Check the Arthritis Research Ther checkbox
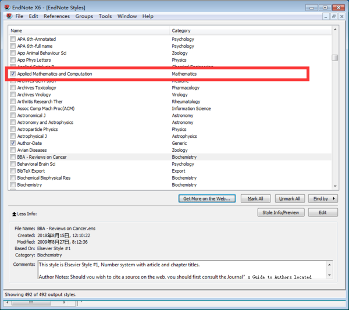 coord(13,101)
